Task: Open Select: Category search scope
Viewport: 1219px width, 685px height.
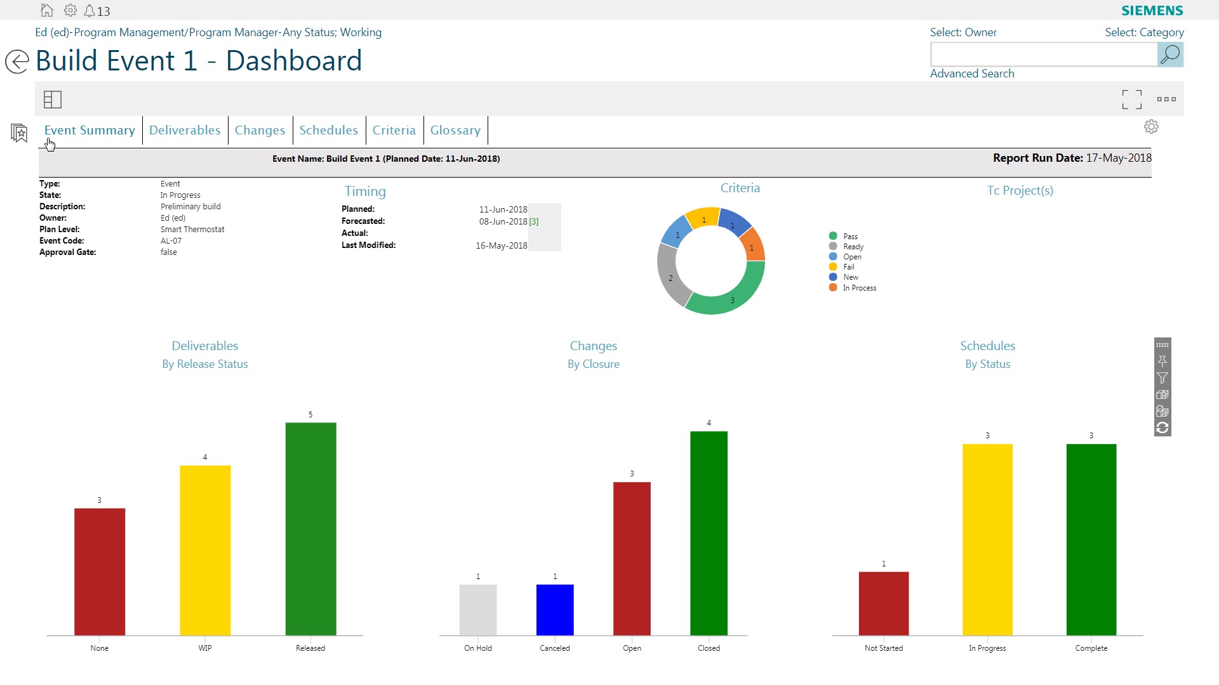Action: pyautogui.click(x=1143, y=32)
